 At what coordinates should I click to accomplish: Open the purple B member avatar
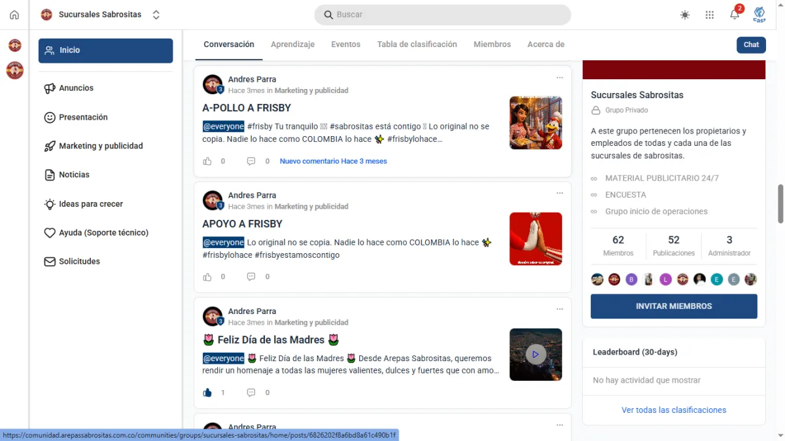point(631,279)
